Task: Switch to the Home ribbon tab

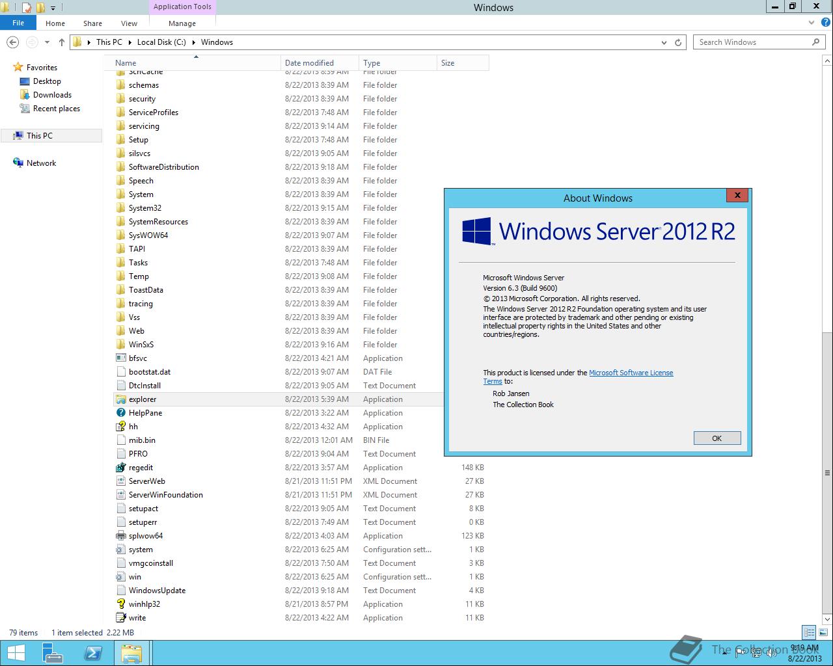Action: [55, 23]
